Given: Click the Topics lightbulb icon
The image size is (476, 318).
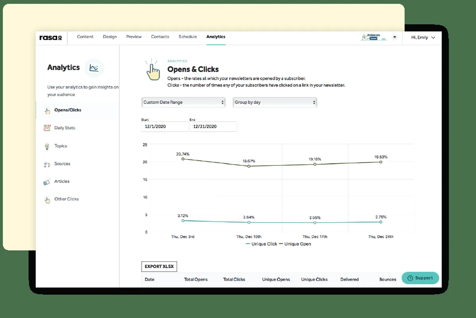Looking at the screenshot, I should pyautogui.click(x=47, y=146).
